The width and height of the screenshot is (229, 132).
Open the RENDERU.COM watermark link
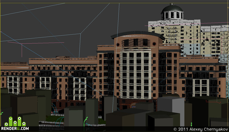pyautogui.click(x=15, y=129)
